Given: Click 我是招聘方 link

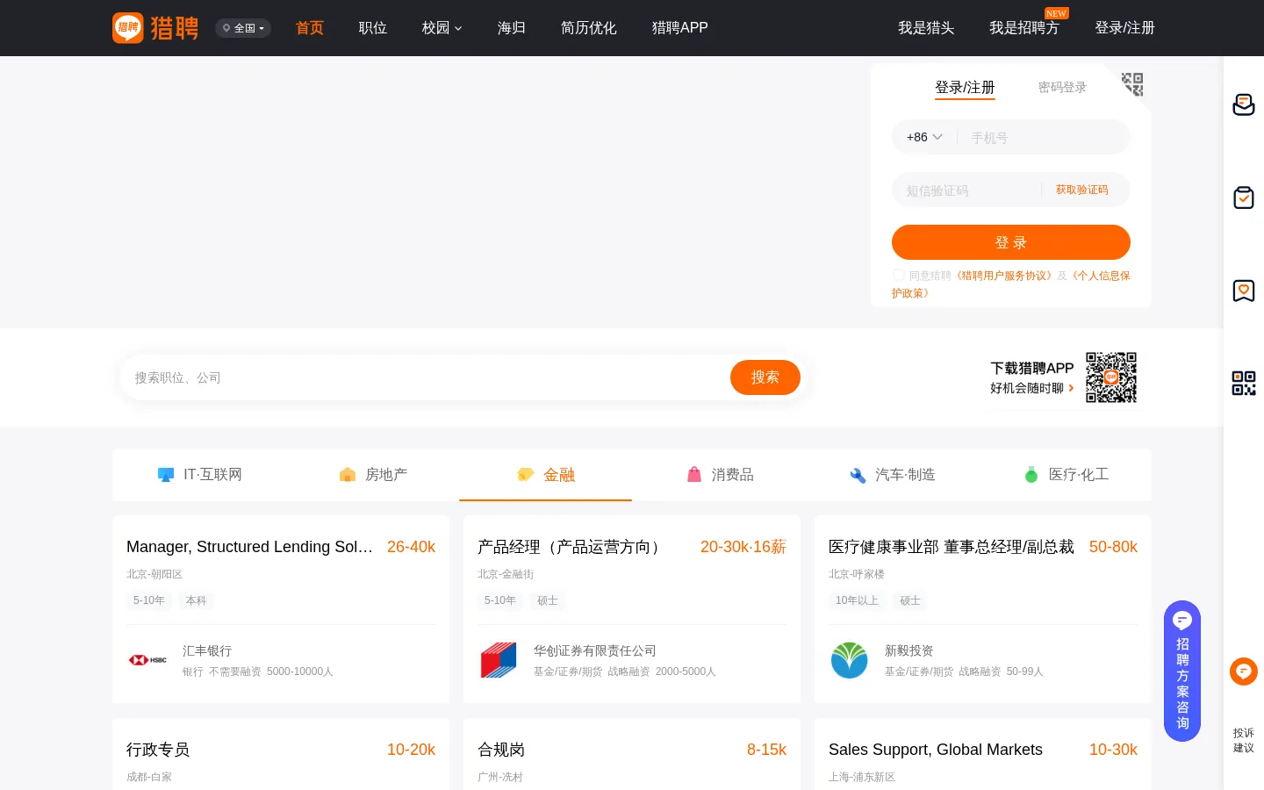Looking at the screenshot, I should click(1024, 28).
